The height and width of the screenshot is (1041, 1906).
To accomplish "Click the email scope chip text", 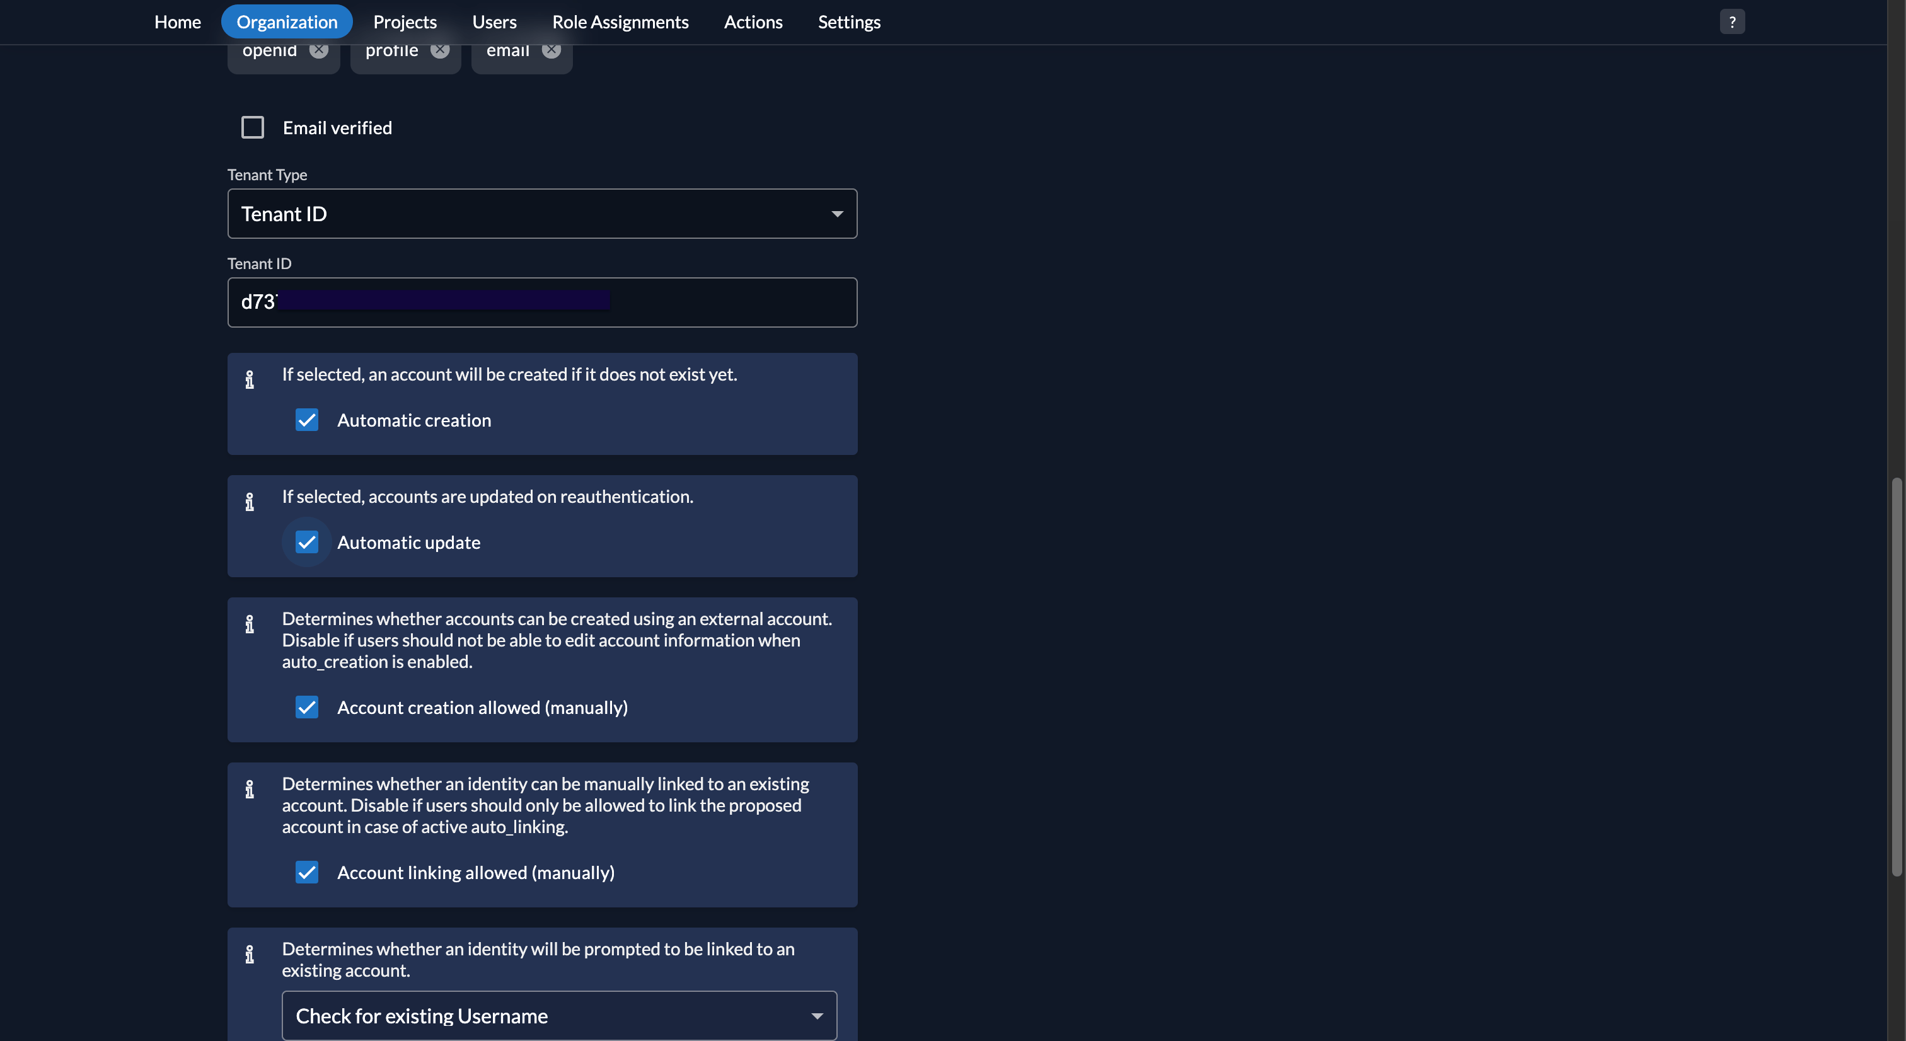I will (507, 50).
